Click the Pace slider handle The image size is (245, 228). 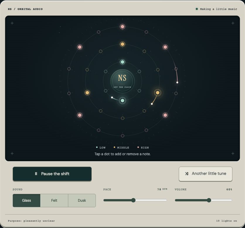click(133, 200)
